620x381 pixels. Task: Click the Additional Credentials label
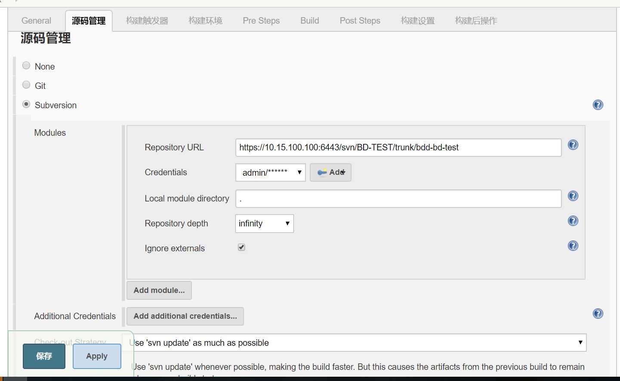pyautogui.click(x=75, y=316)
